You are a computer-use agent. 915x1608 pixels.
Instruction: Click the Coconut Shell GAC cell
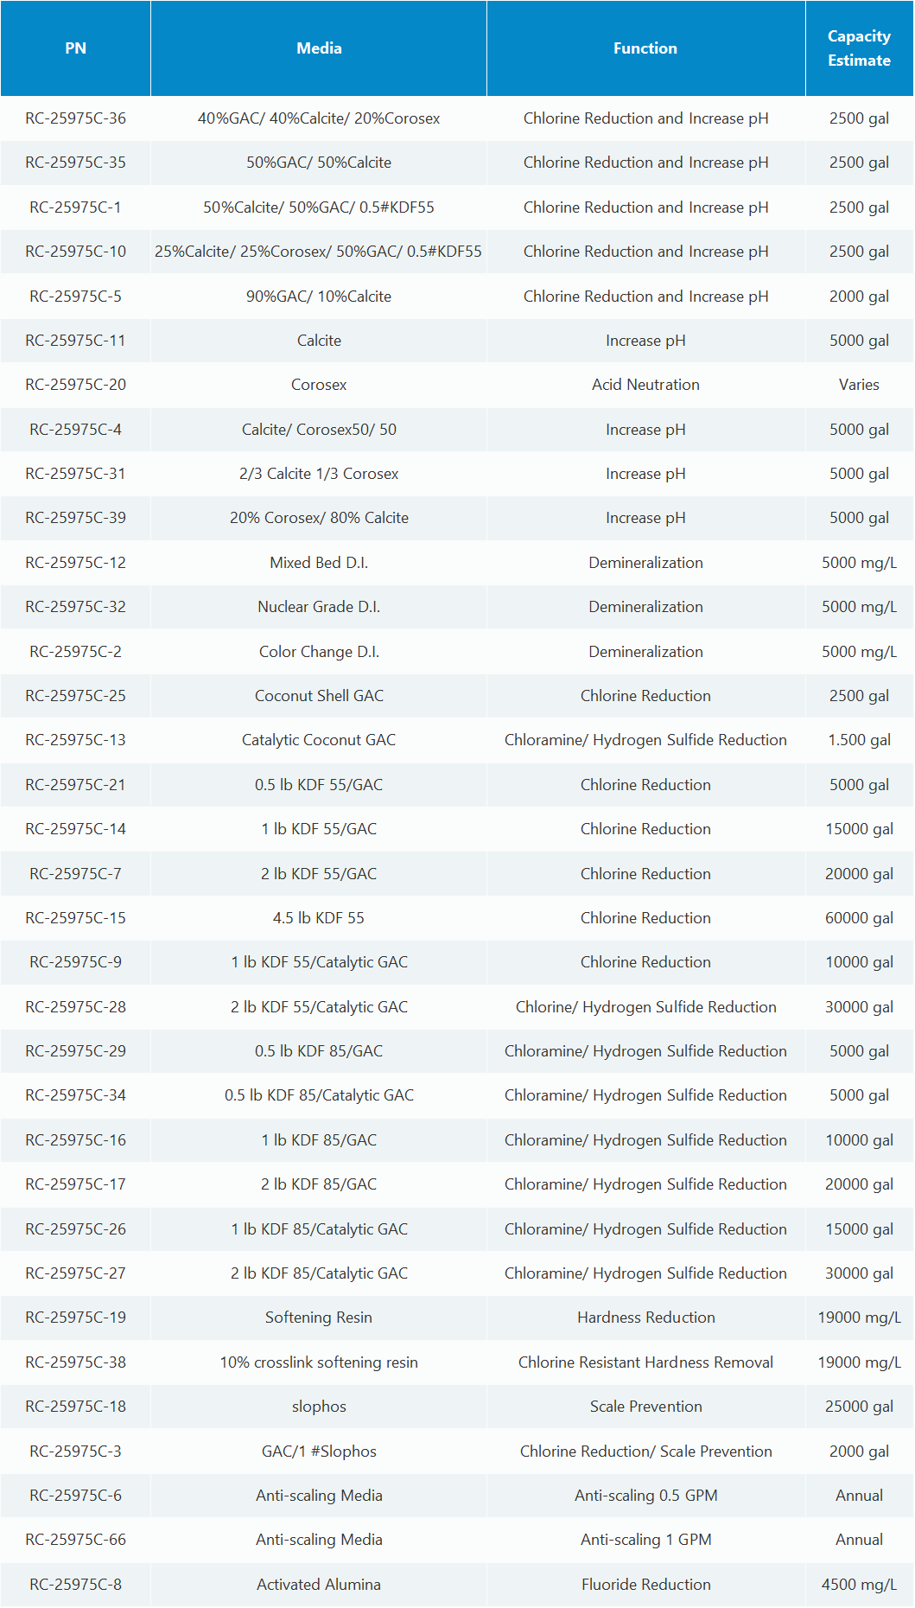pos(319,696)
